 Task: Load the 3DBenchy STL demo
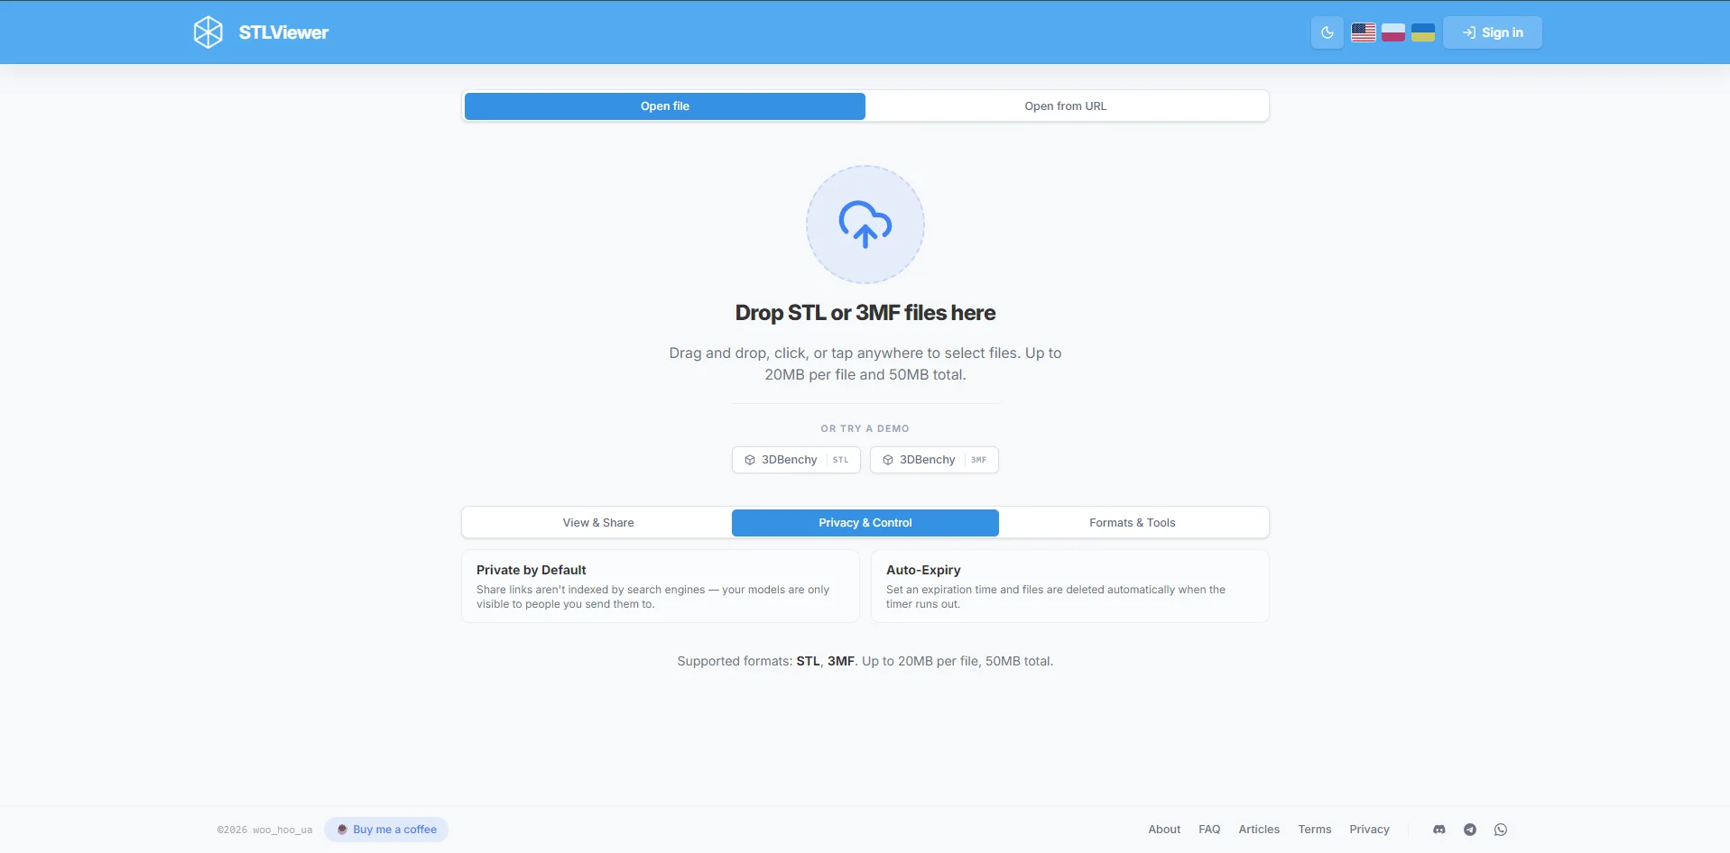click(x=796, y=460)
